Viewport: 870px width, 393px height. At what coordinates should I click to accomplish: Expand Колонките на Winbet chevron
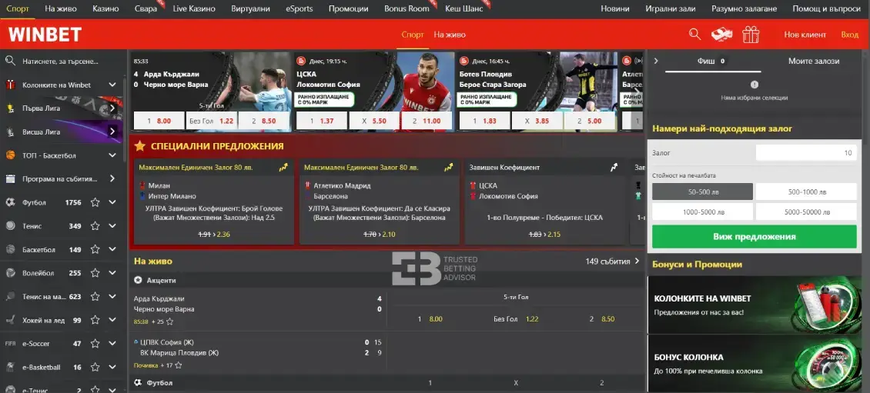coord(112,85)
